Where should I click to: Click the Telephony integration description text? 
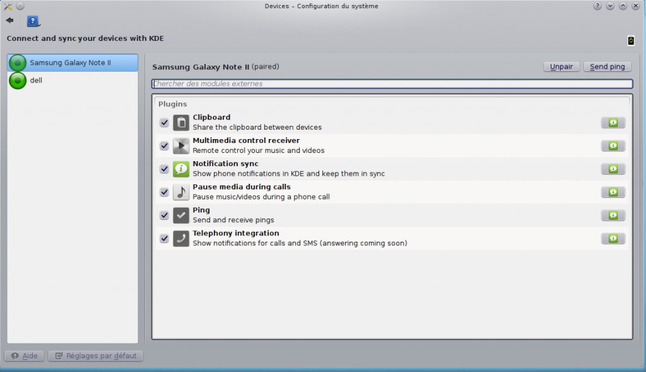click(x=300, y=244)
